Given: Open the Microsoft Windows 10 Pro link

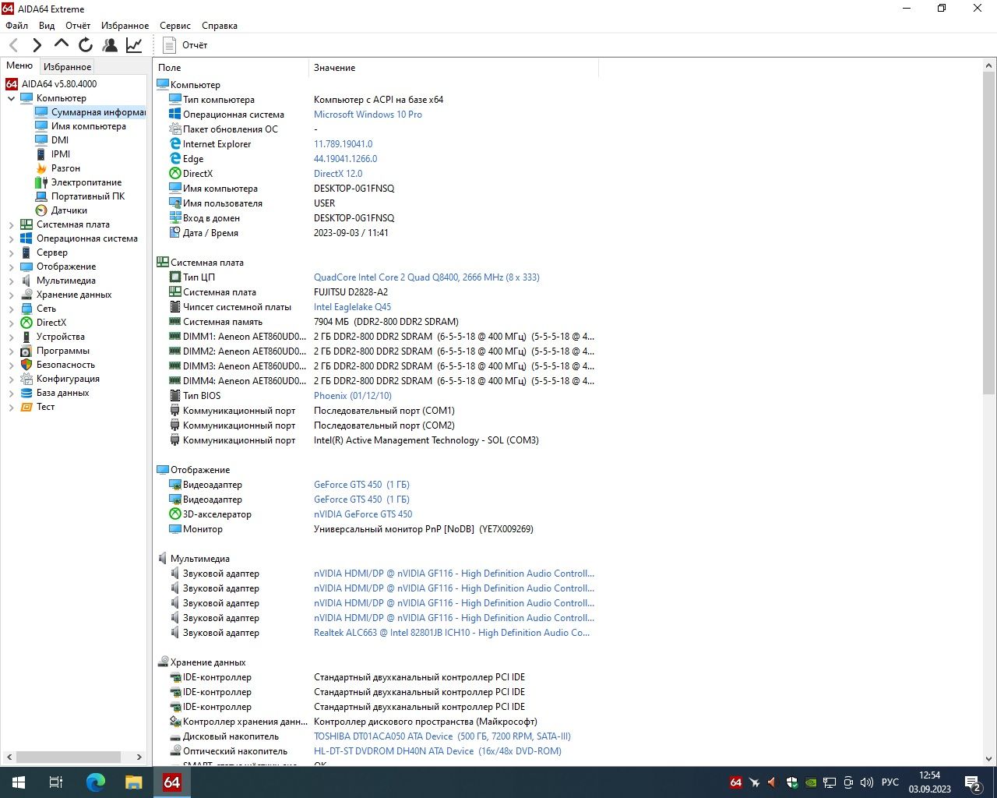Looking at the screenshot, I should point(368,115).
